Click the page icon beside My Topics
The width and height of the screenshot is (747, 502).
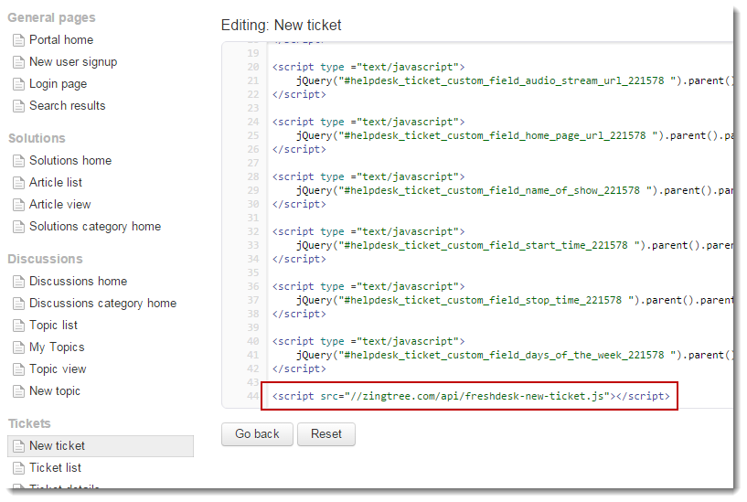(18, 347)
